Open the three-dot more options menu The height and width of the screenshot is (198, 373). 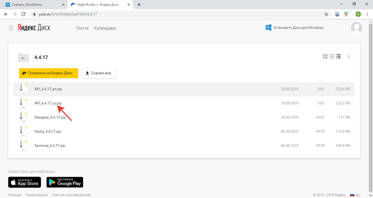click(x=349, y=57)
